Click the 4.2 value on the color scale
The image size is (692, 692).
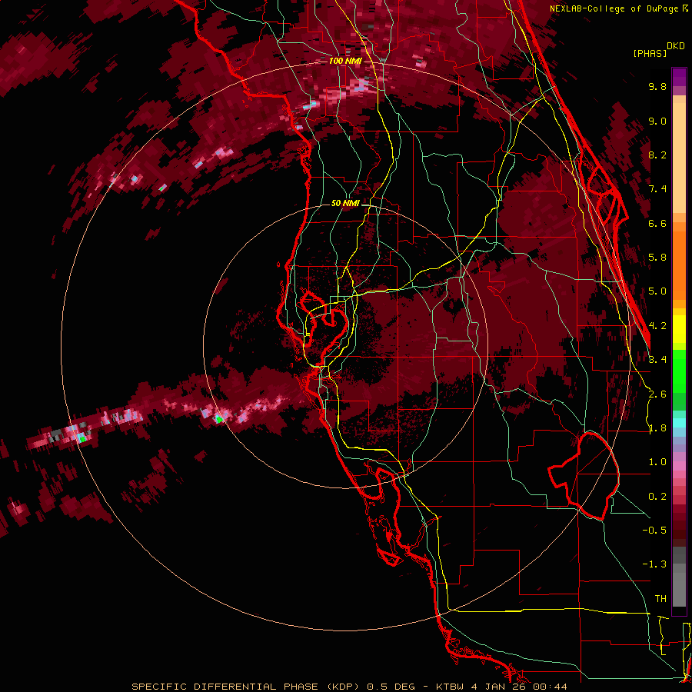pyautogui.click(x=657, y=326)
